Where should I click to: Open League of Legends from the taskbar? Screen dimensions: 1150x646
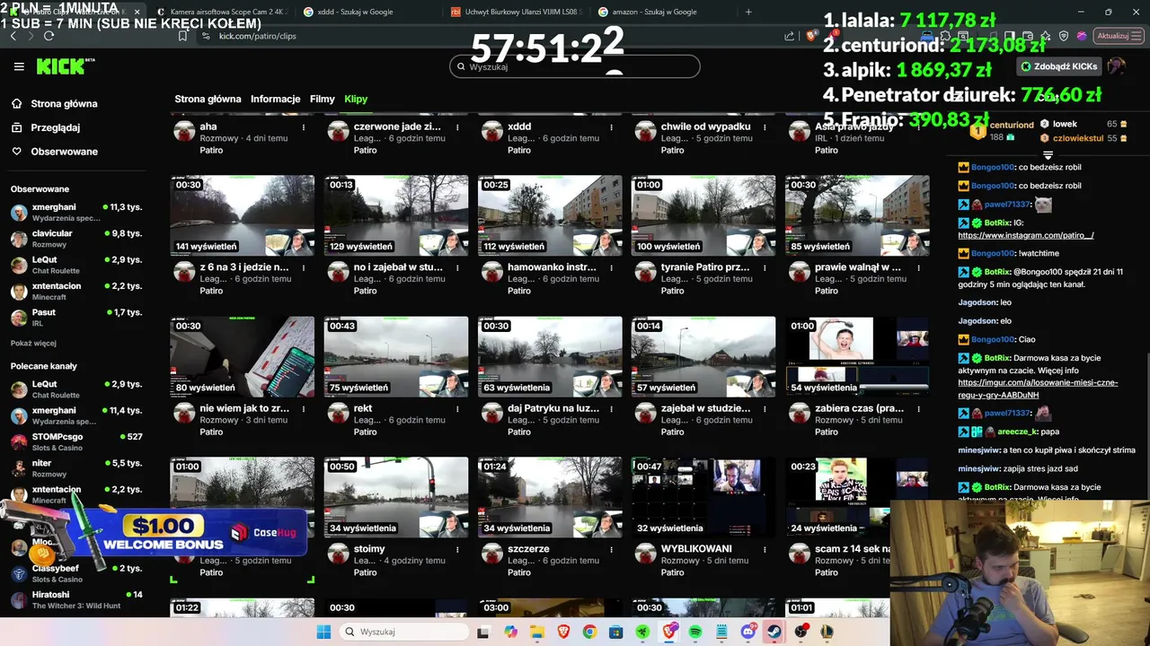pyautogui.click(x=827, y=632)
